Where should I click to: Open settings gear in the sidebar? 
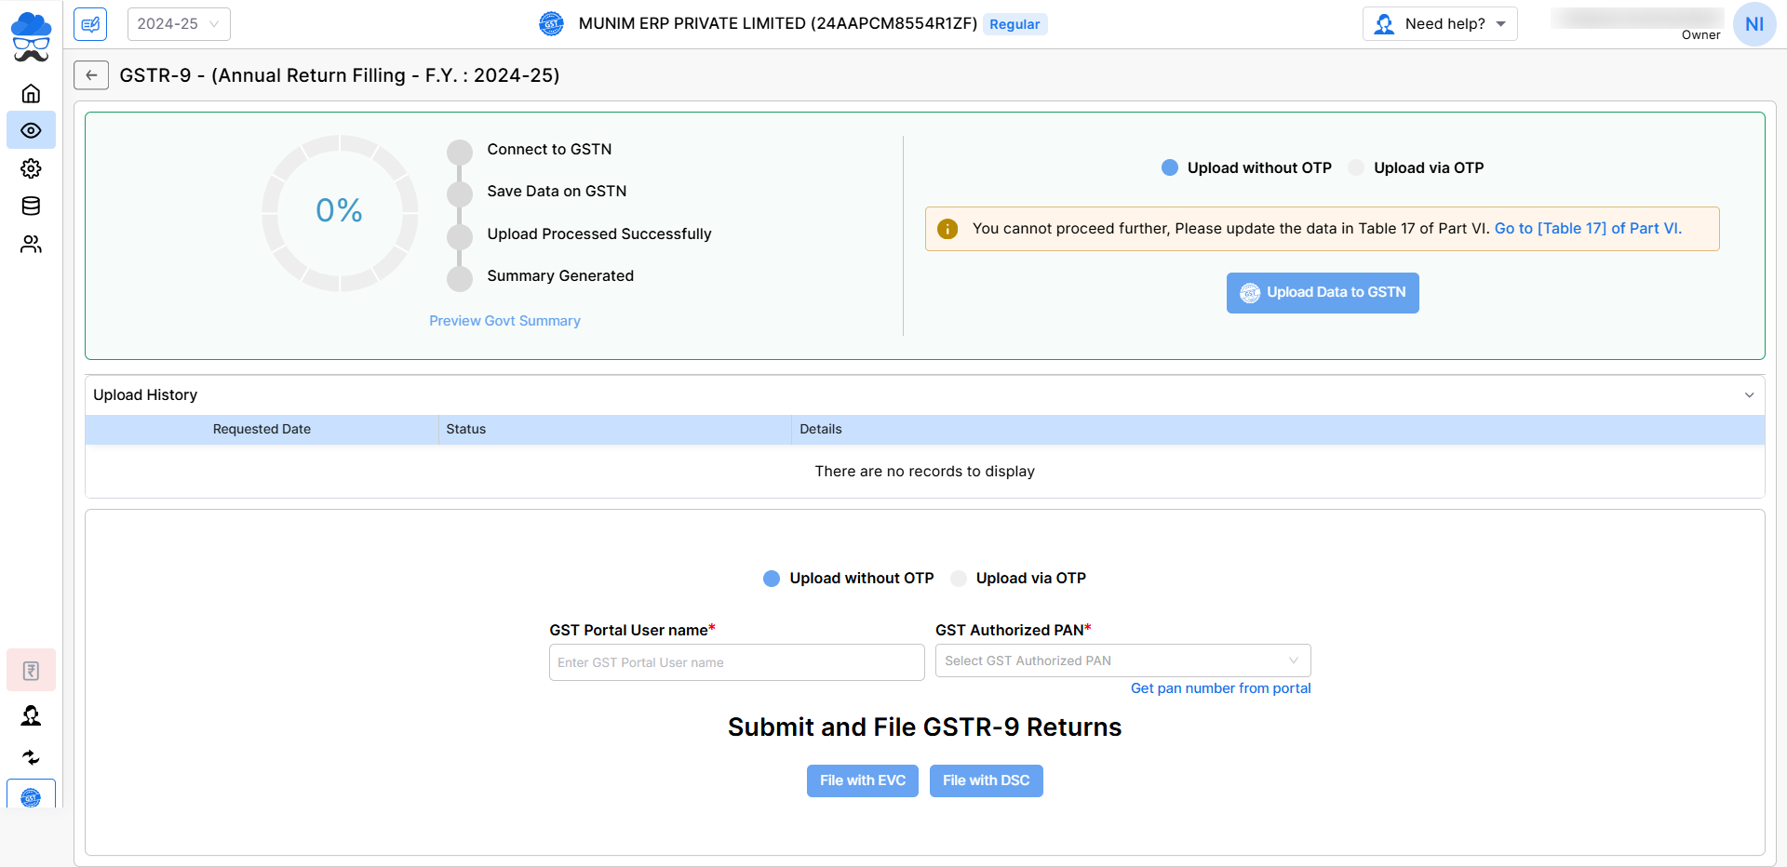pos(31,168)
